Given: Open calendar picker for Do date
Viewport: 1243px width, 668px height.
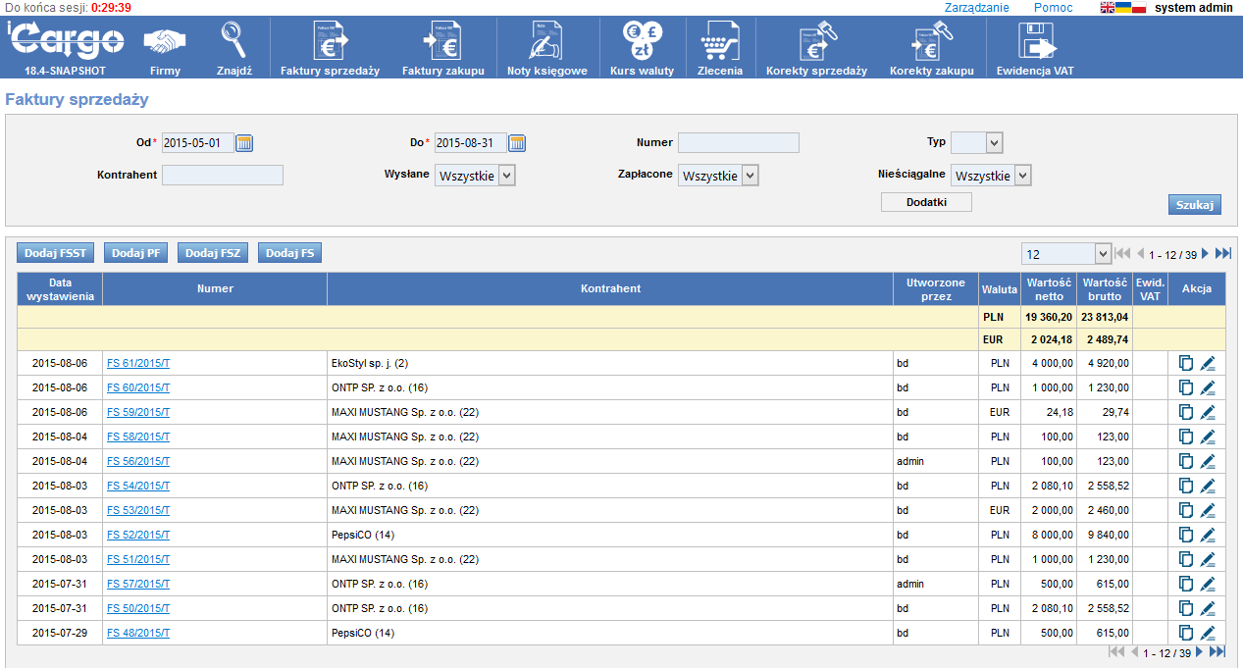Looking at the screenshot, I should [x=517, y=143].
